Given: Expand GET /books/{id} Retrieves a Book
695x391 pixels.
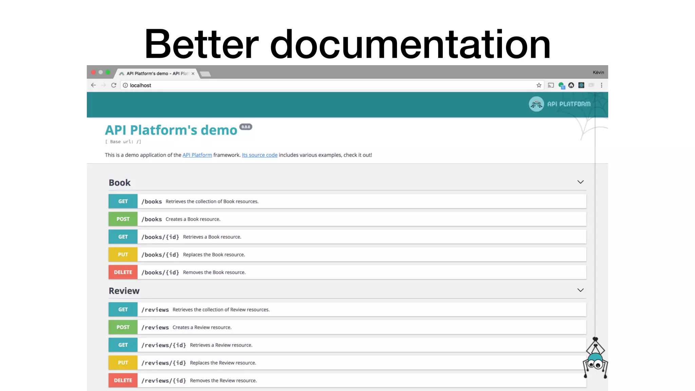Looking at the screenshot, I should 347,237.
